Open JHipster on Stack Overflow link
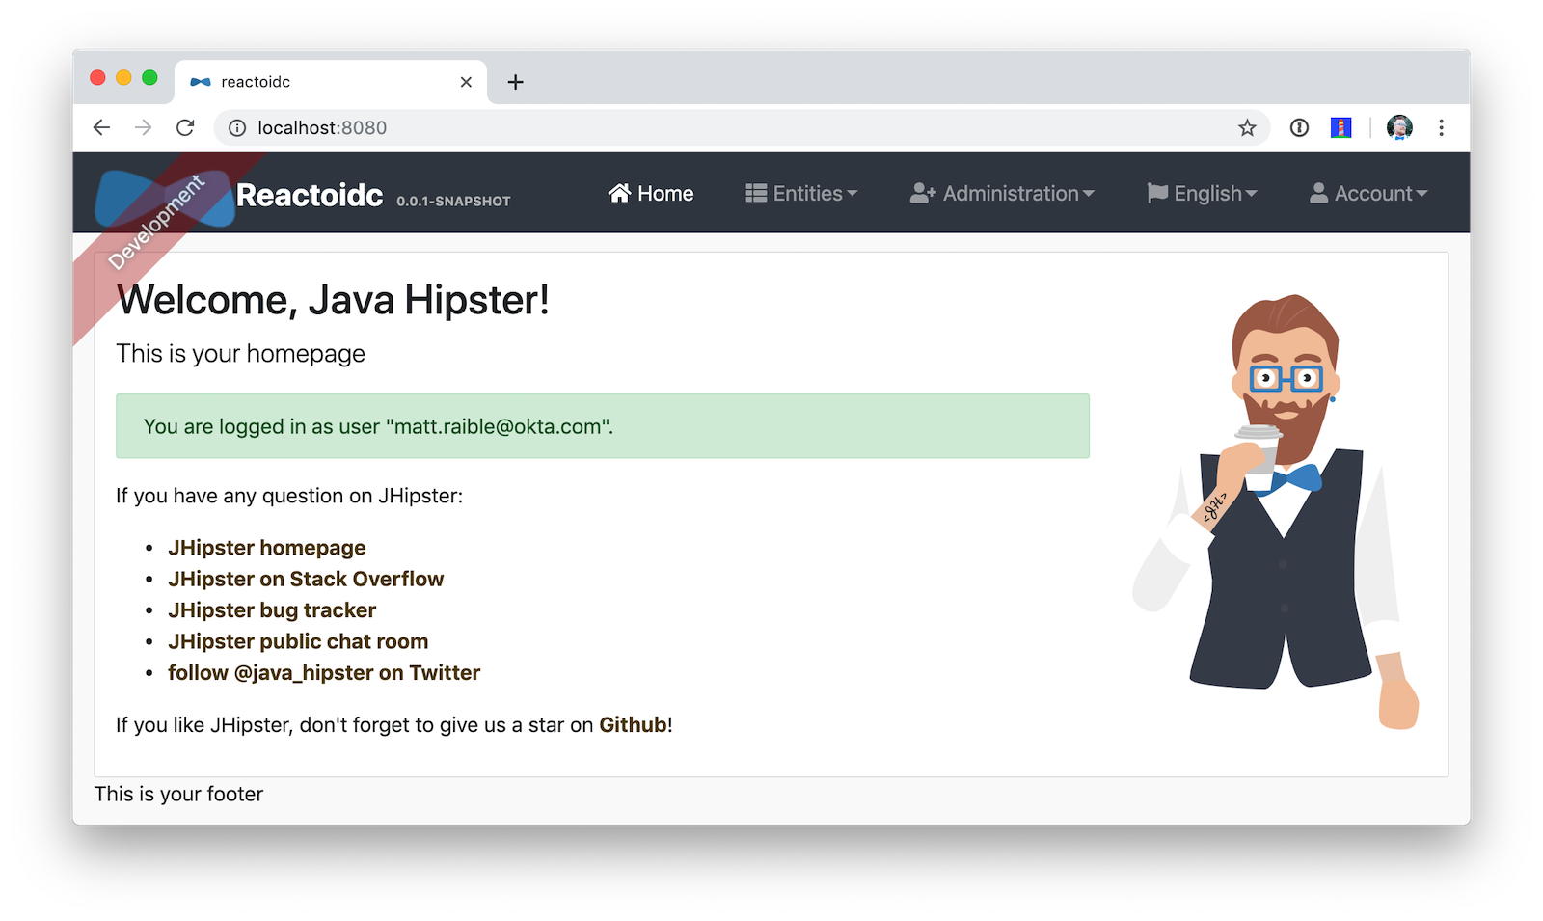Screen dimensions: 1543x921 click(x=306, y=579)
